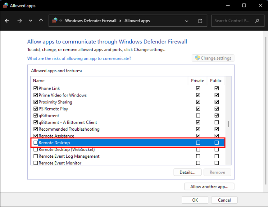Toggle Prime Video for Windows checkbox
The width and height of the screenshot is (268, 207).
(x=36, y=95)
